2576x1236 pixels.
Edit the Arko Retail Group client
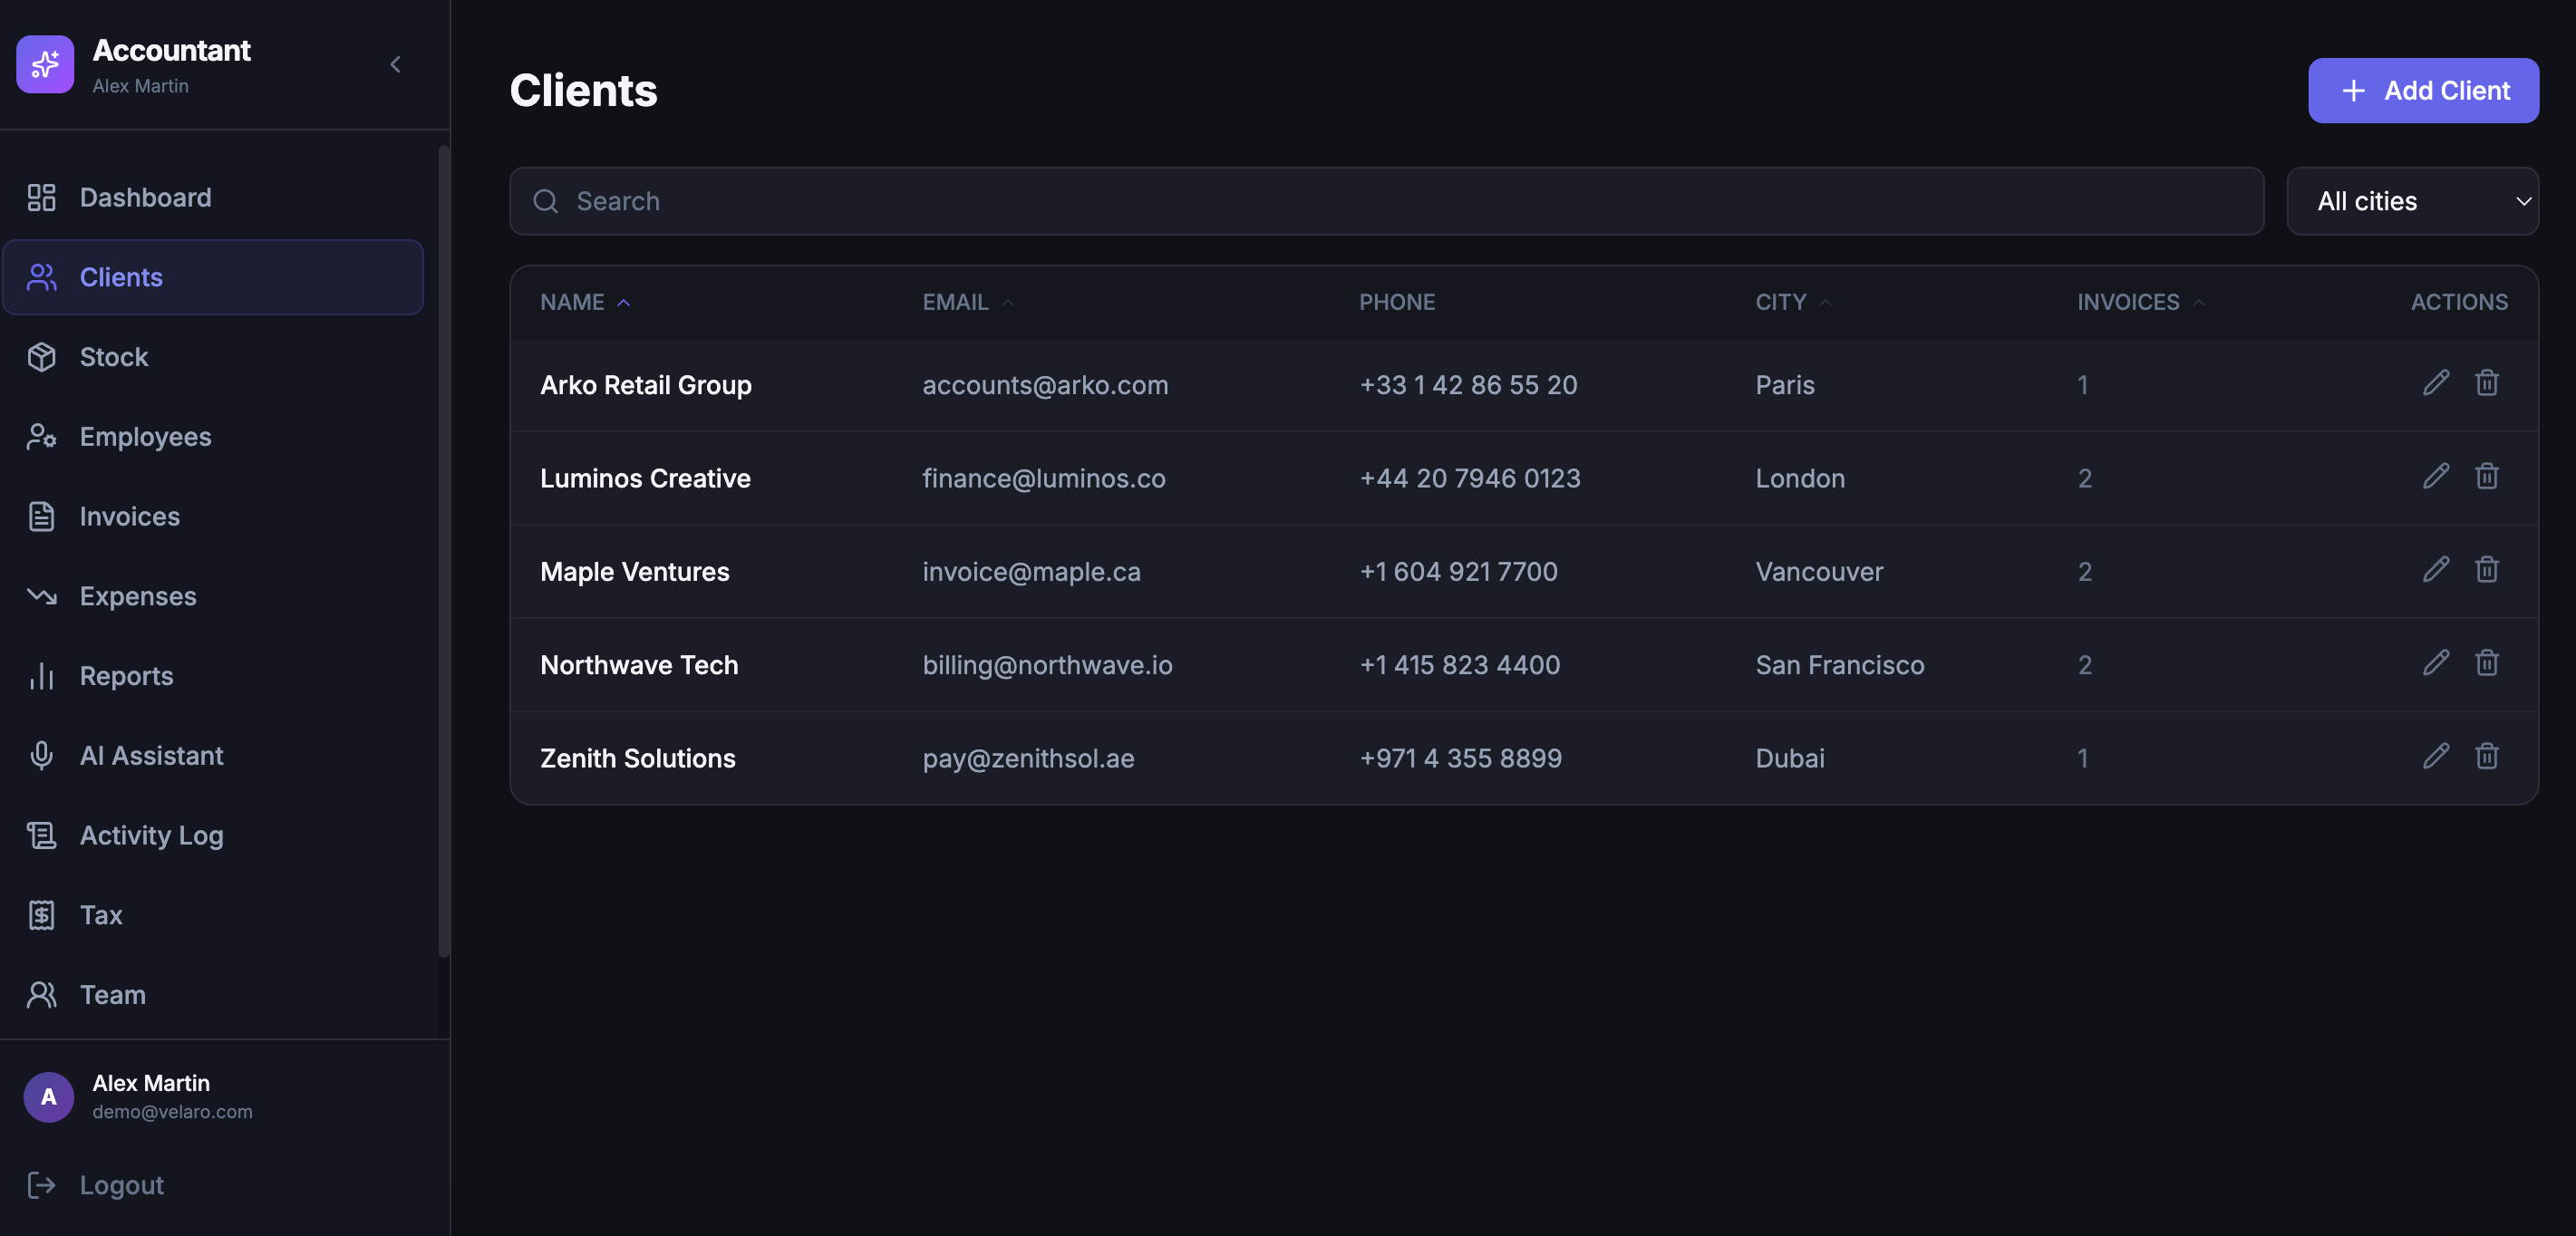pos(2435,383)
